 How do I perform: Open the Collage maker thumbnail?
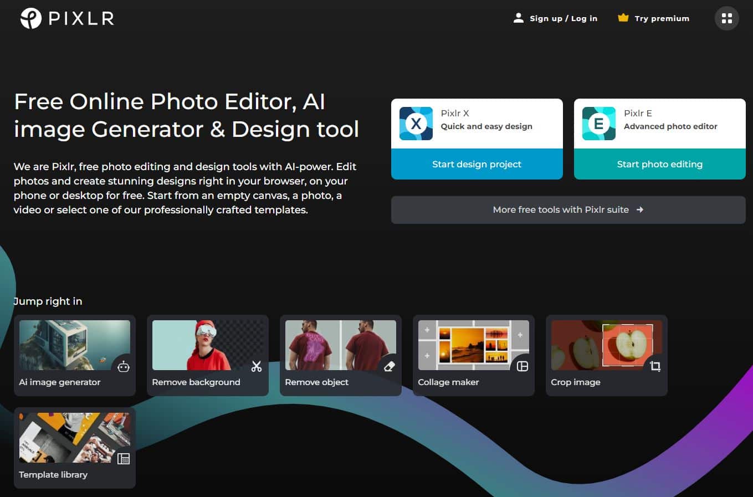tap(474, 345)
